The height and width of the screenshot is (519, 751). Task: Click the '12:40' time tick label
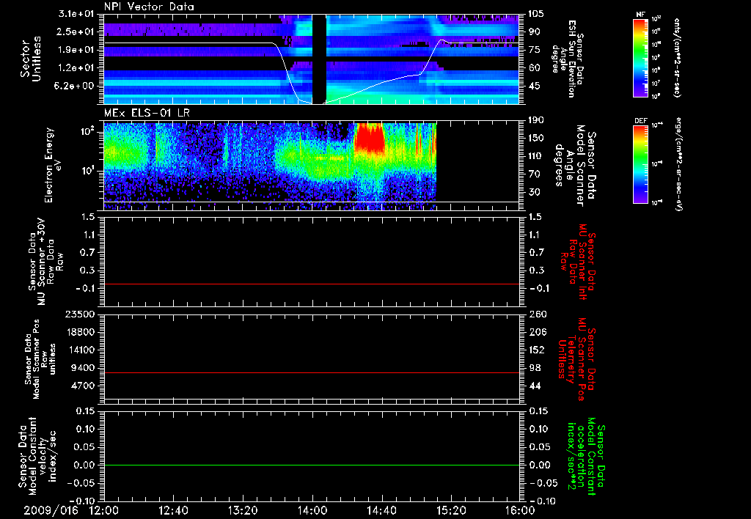coord(173,511)
